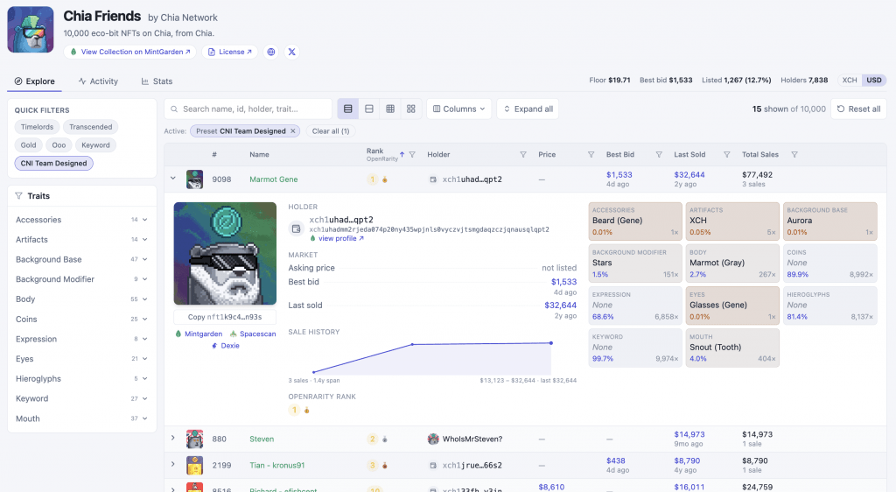Expand the Body trait filter
The image size is (896, 492).
[x=81, y=299]
